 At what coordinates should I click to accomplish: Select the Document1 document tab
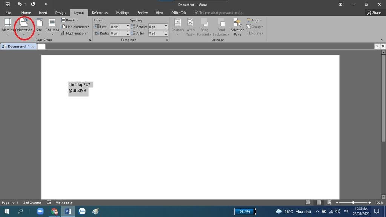click(x=18, y=46)
